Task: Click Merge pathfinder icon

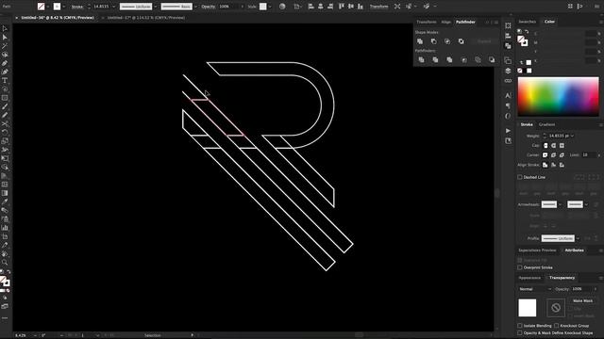Action: pos(449,59)
